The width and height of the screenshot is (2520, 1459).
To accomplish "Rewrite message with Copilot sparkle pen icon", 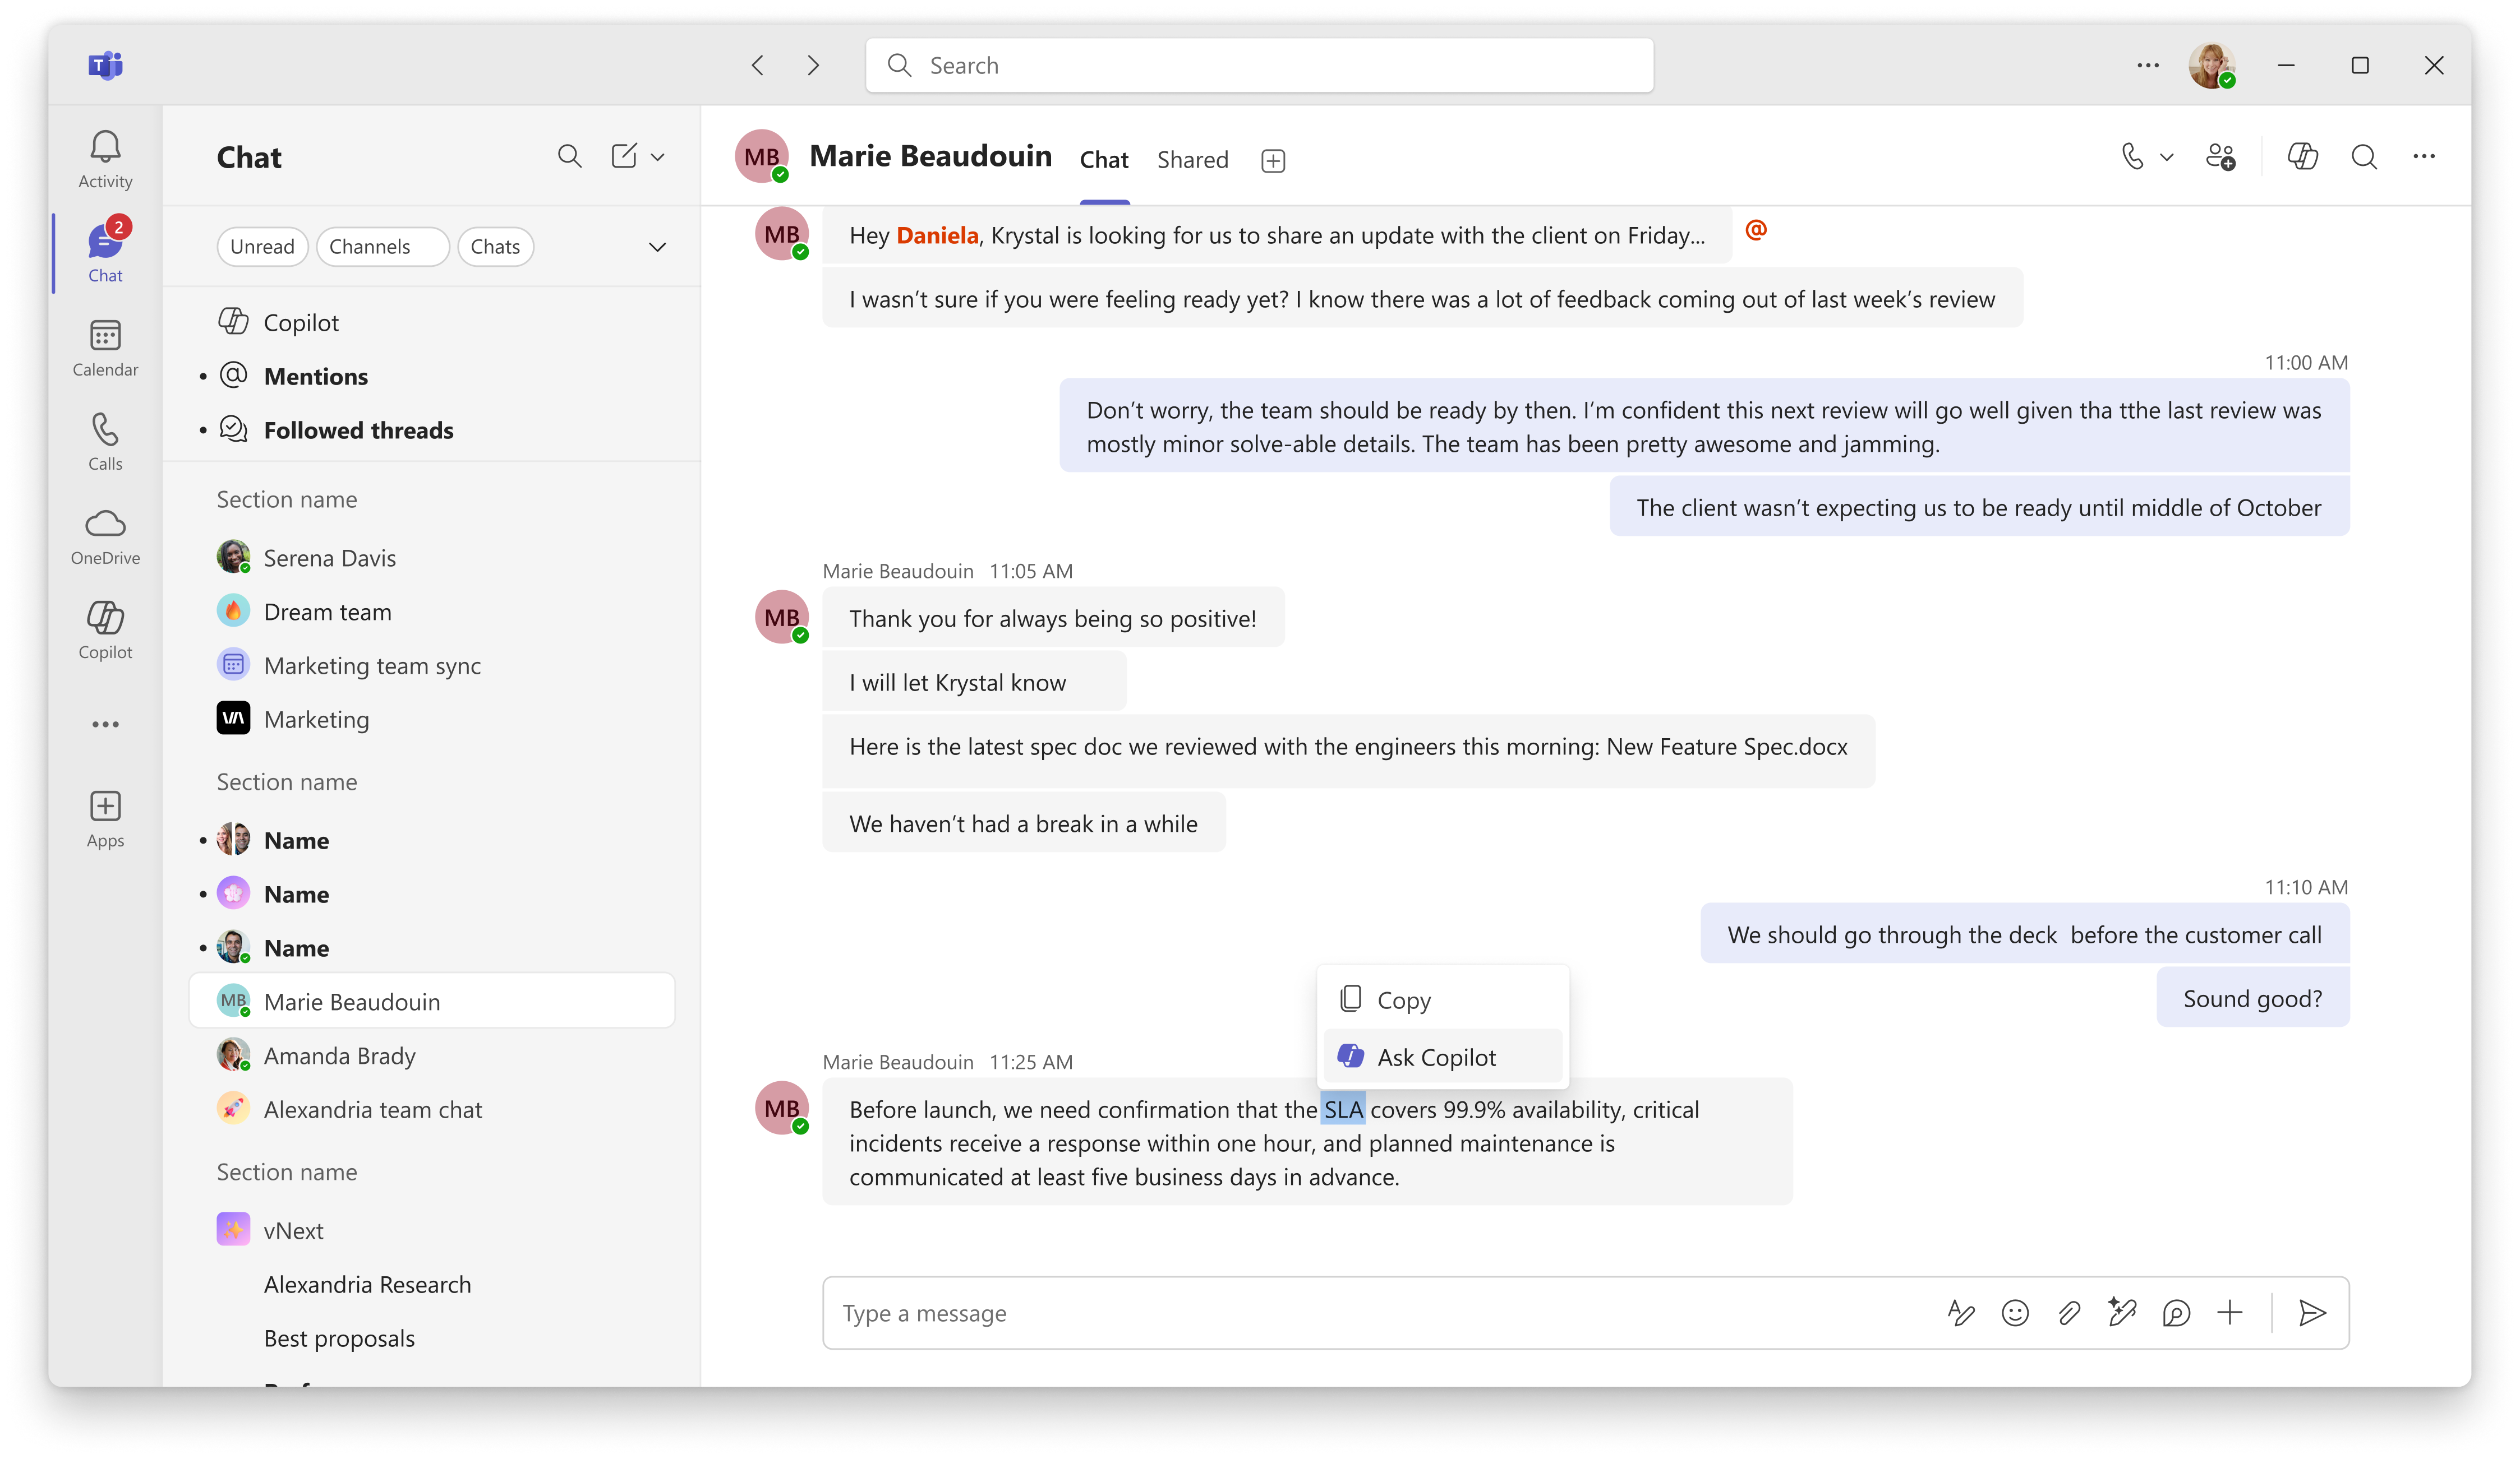I will coord(2122,1313).
